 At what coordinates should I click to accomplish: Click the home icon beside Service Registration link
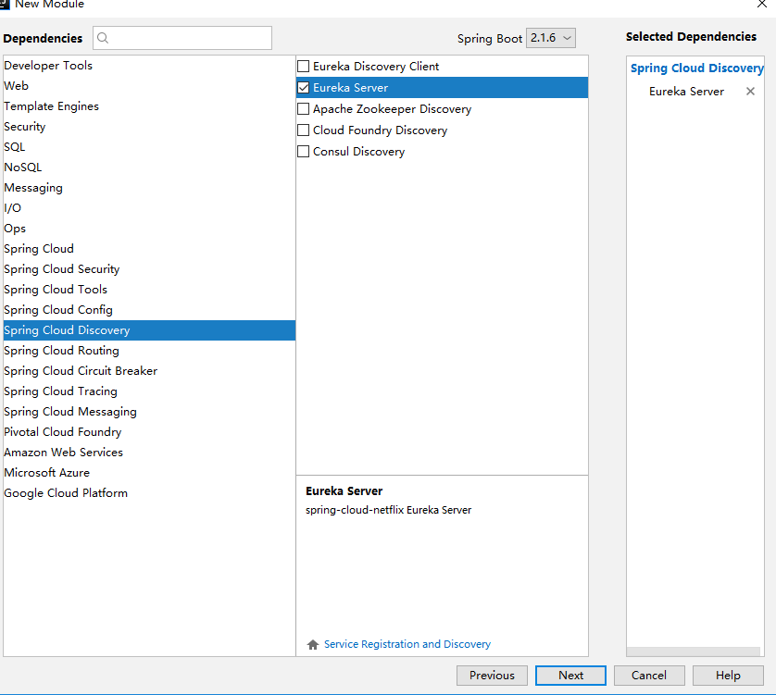pyautogui.click(x=313, y=644)
